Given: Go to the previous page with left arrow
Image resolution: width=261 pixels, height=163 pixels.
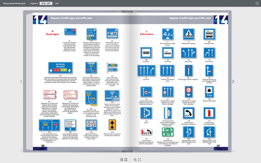Looking at the screenshot, I should [21, 81].
